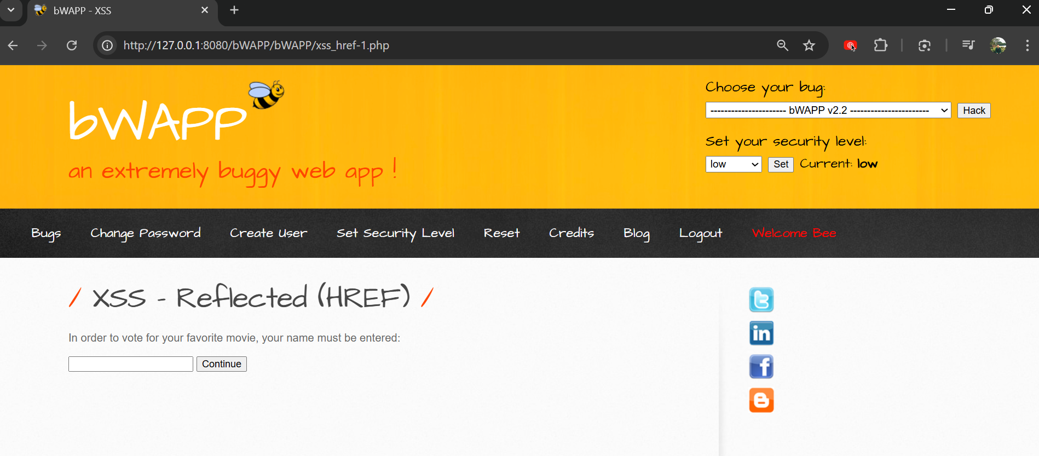Expand the tab search chevron
The height and width of the screenshot is (456, 1039).
11,10
